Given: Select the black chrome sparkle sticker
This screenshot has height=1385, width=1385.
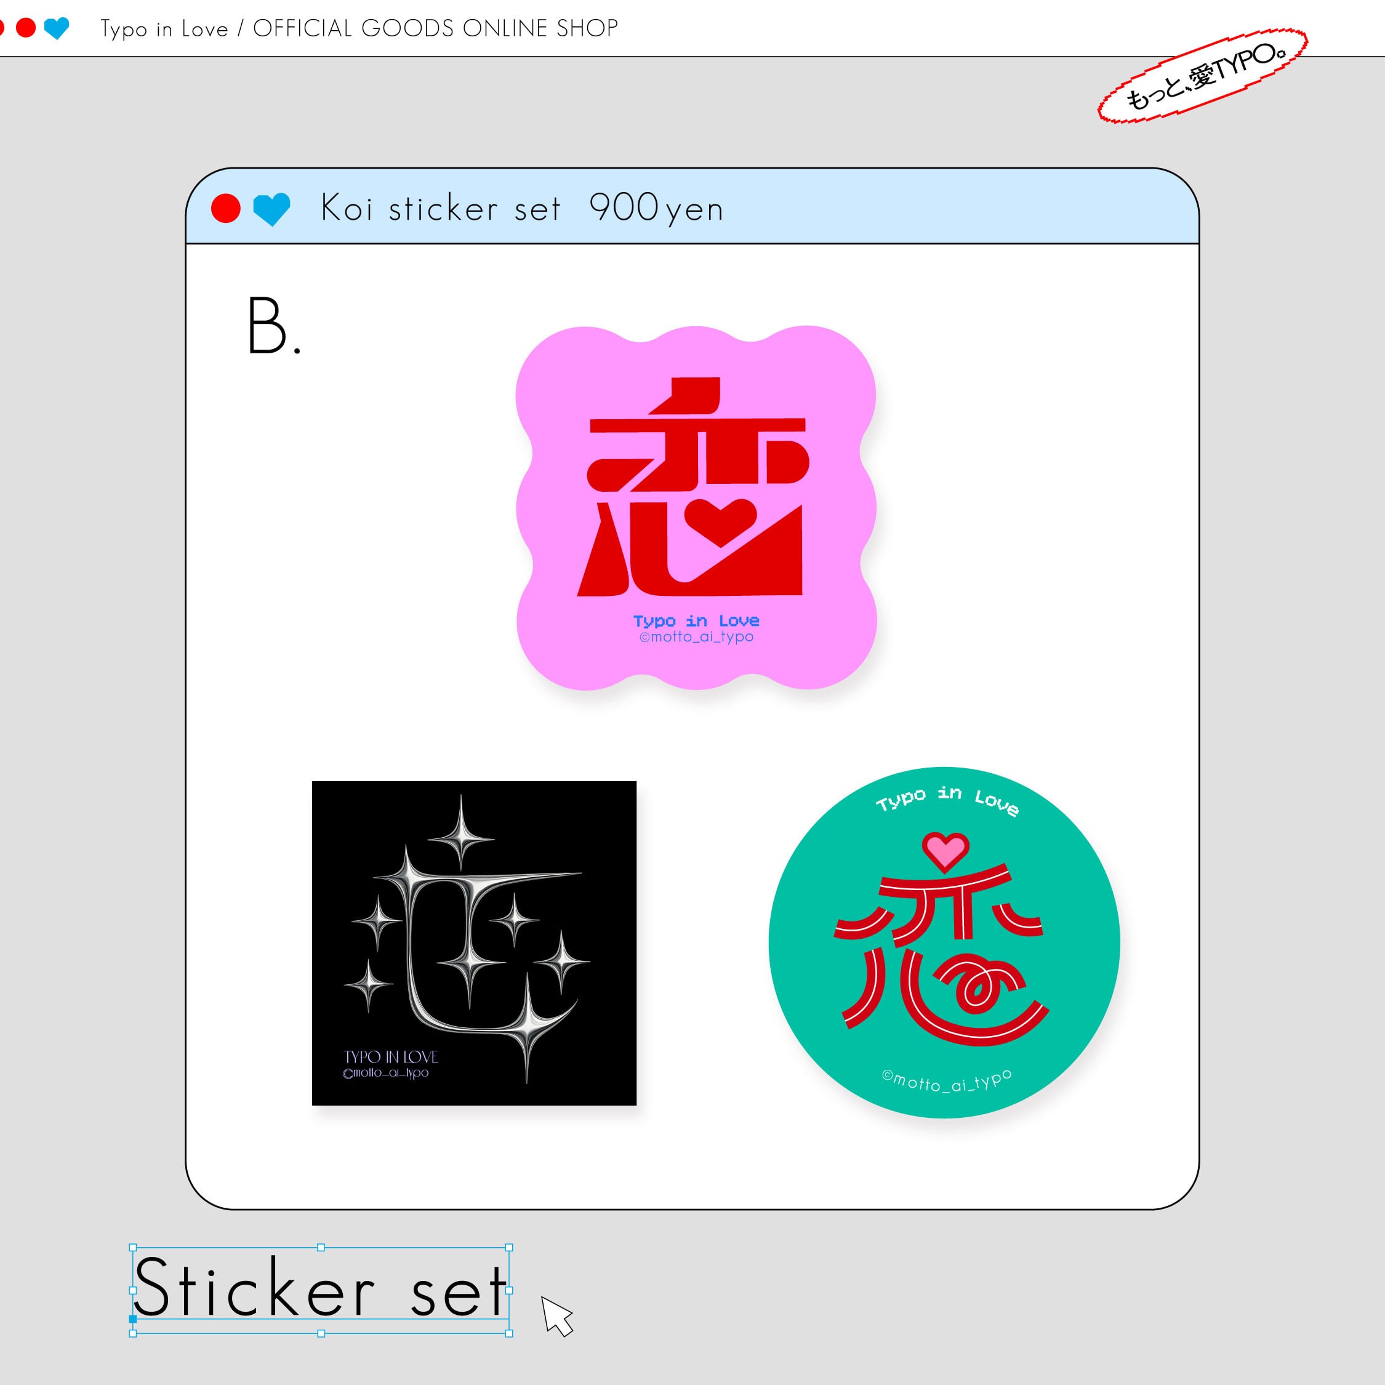Looking at the screenshot, I should point(474,942).
